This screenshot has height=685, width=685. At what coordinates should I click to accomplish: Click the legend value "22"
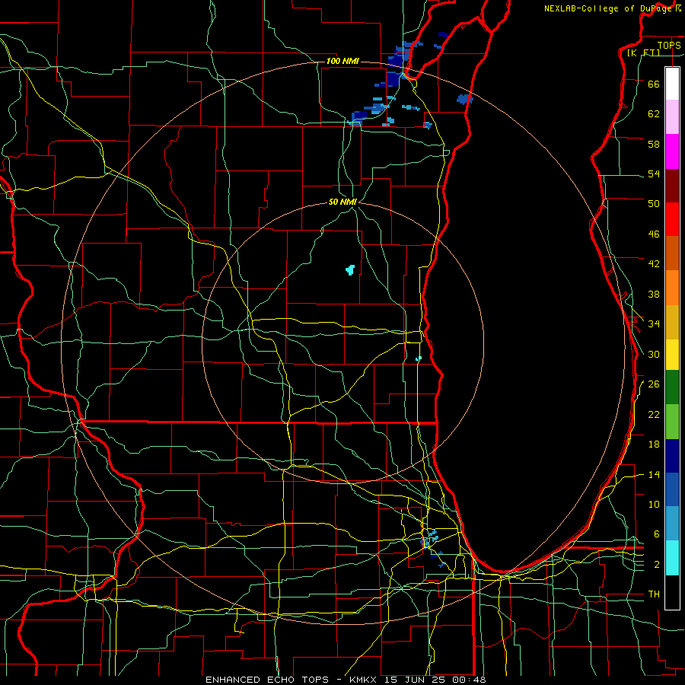[x=654, y=414]
